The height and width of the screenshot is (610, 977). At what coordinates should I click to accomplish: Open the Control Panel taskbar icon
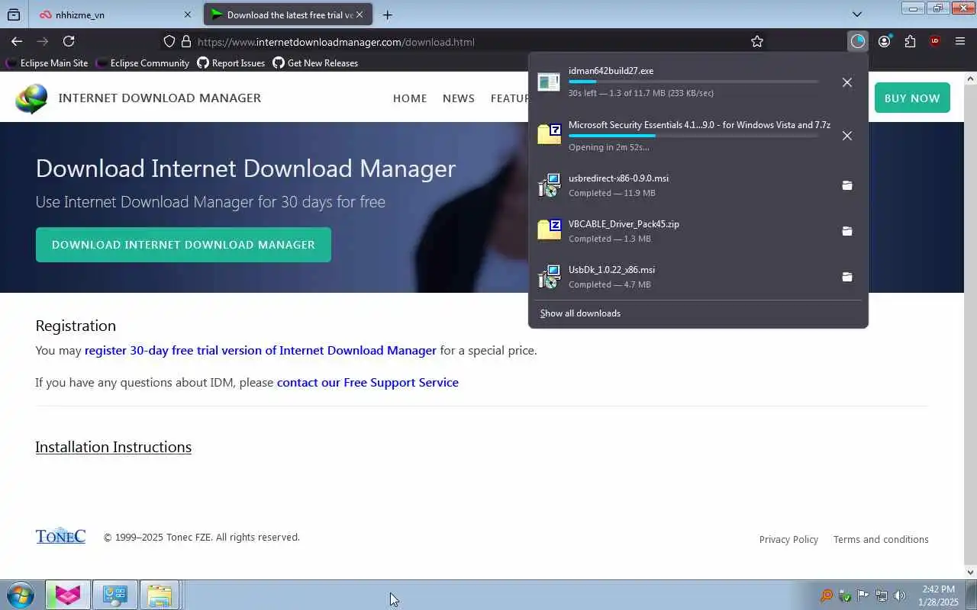point(114,595)
